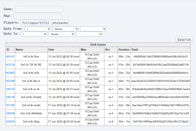196x131 pixels.
Task: Open the Date To day dropdown
Action: click(34, 34)
